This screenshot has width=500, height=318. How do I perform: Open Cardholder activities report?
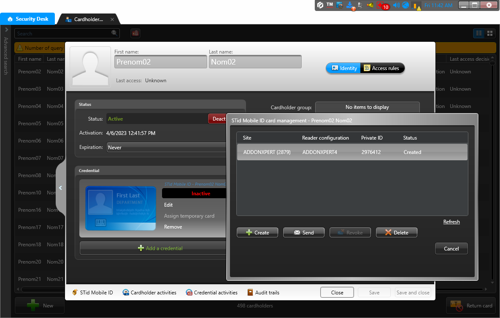coord(149,292)
